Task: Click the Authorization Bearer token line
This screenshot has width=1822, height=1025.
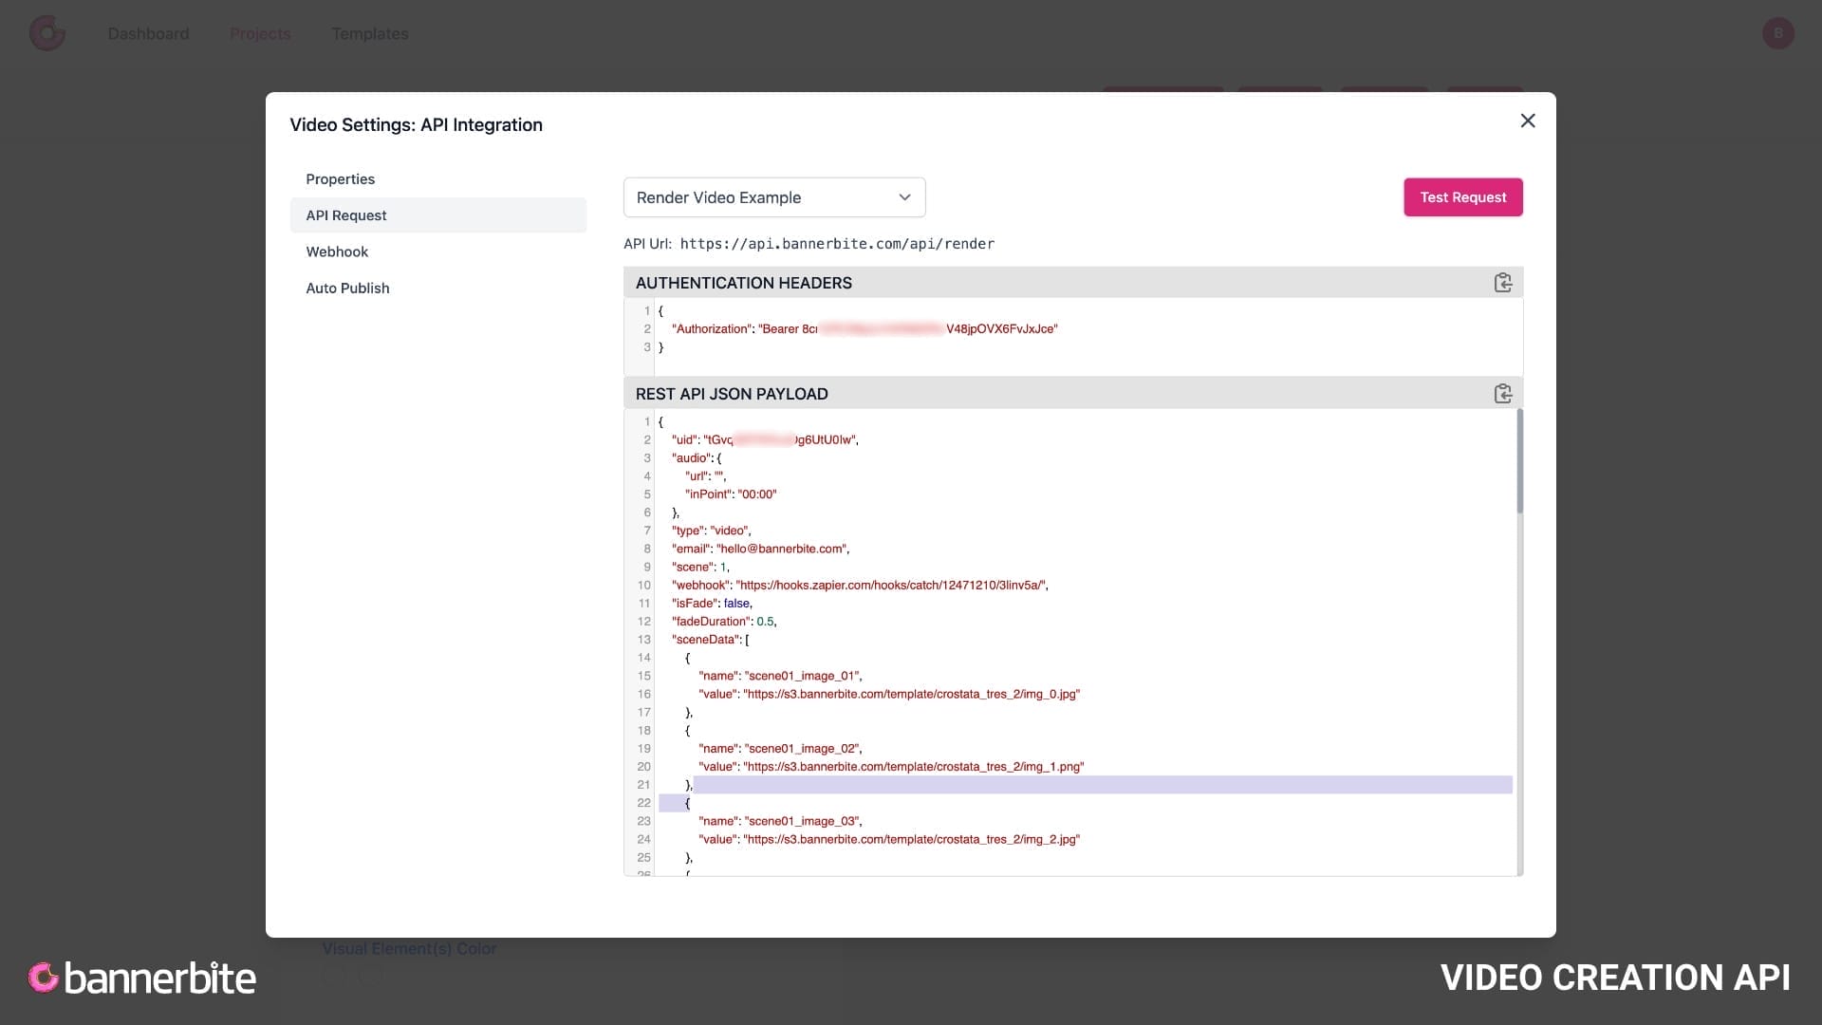Action: [864, 329]
